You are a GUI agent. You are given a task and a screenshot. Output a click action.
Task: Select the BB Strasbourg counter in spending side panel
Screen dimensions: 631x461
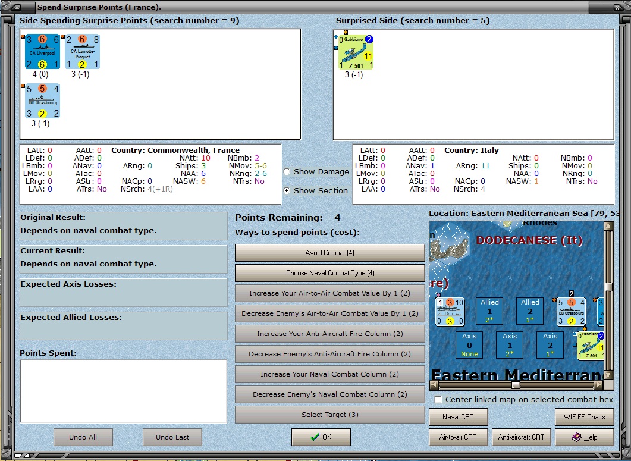42,101
